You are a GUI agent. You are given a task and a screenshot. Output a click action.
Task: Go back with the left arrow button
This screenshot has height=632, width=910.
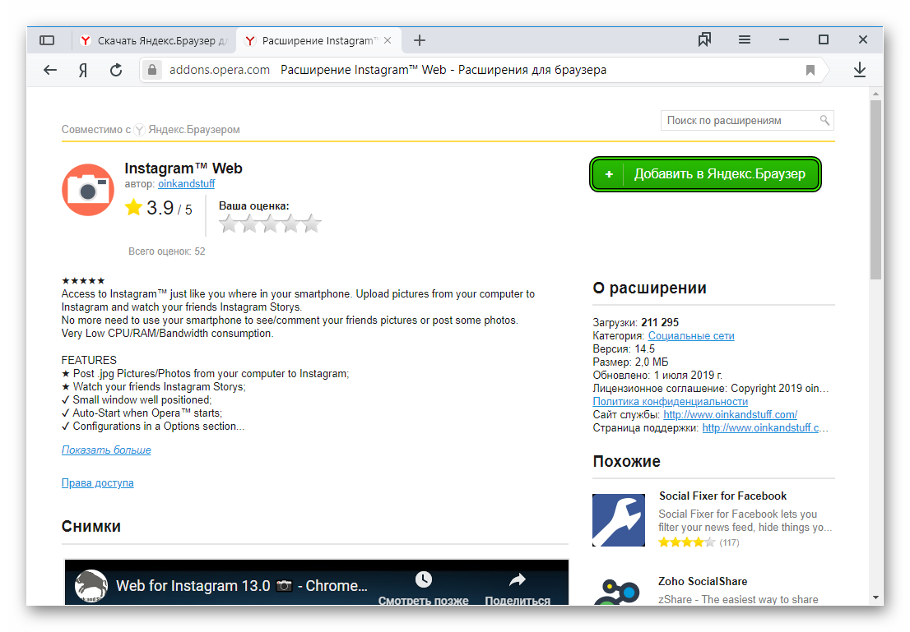tap(50, 70)
